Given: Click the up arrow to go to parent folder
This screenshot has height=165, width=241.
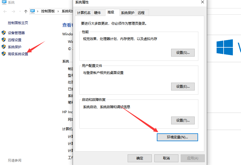Looking at the screenshot, I should pyautogui.click(x=25, y=11).
